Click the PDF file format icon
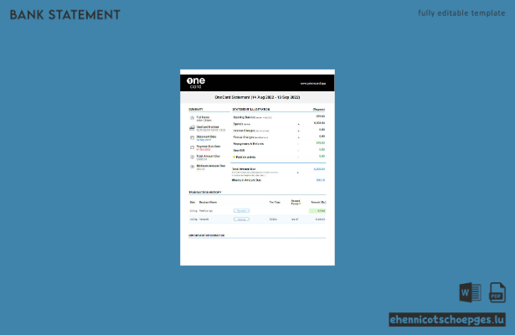515x335 pixels. tap(497, 292)
